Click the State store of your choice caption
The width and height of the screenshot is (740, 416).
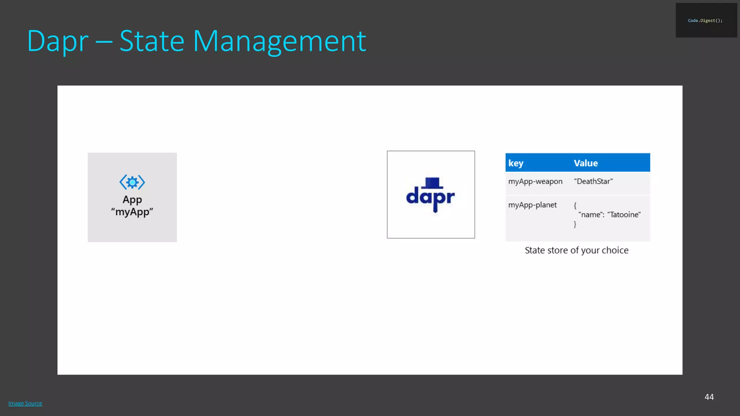point(577,250)
